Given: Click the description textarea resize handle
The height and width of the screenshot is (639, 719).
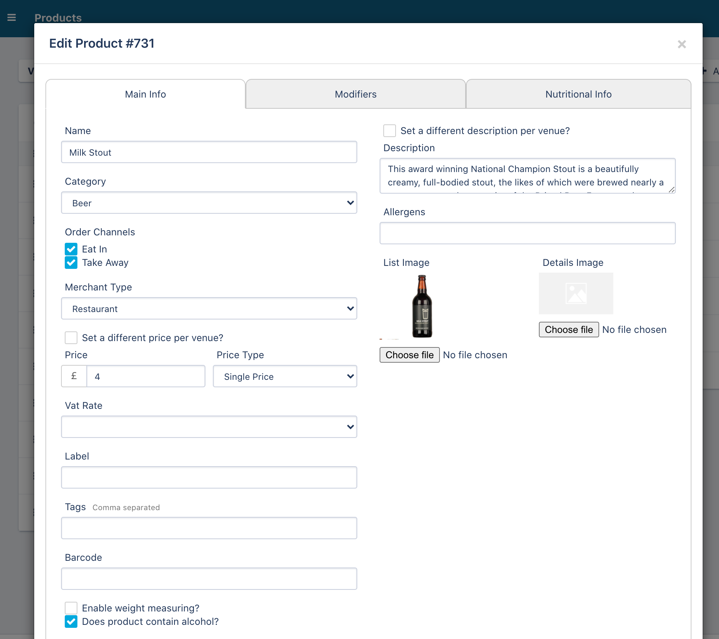Looking at the screenshot, I should coord(671,190).
